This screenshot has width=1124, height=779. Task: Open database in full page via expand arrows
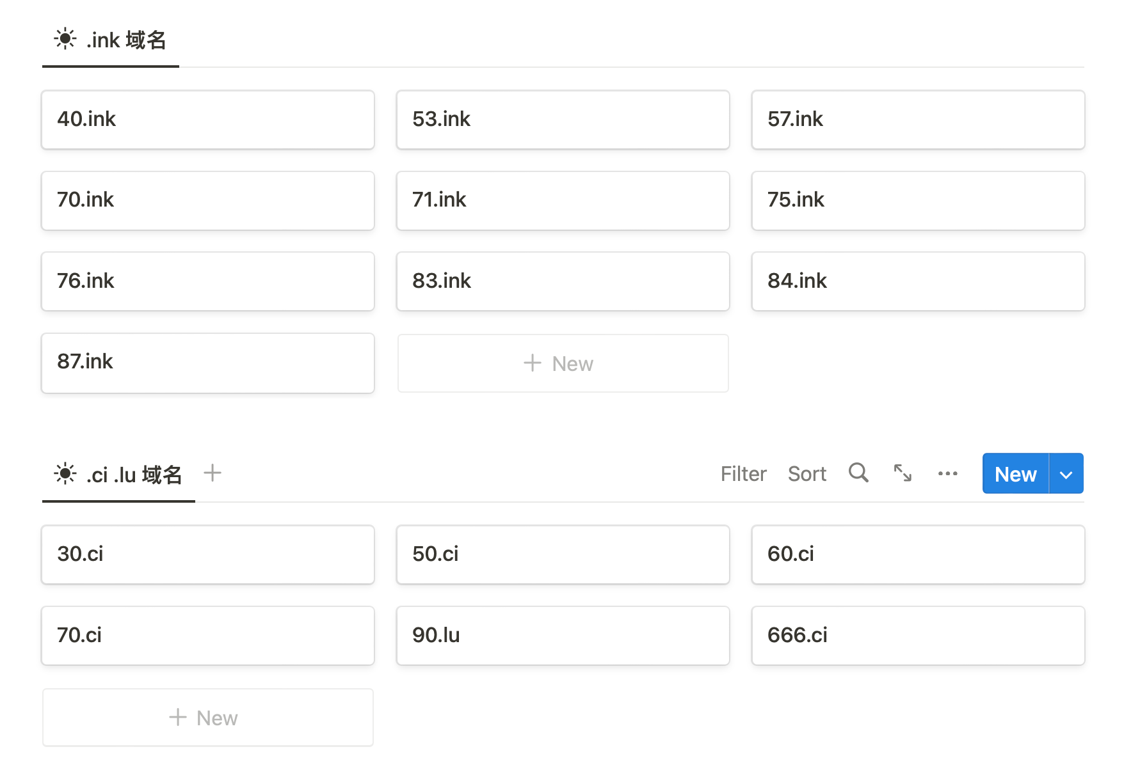(903, 473)
